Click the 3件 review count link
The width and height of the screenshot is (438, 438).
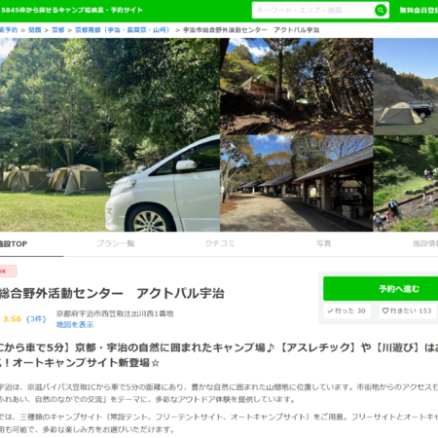point(36,319)
